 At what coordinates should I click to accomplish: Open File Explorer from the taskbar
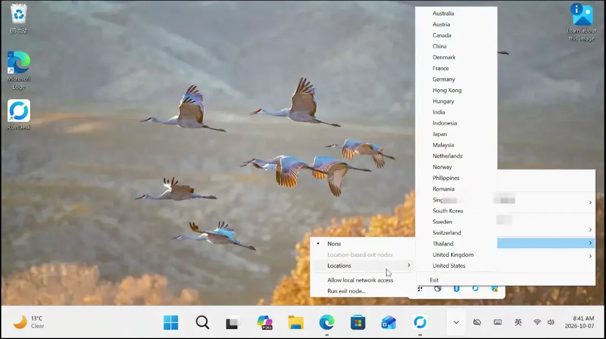(x=296, y=322)
